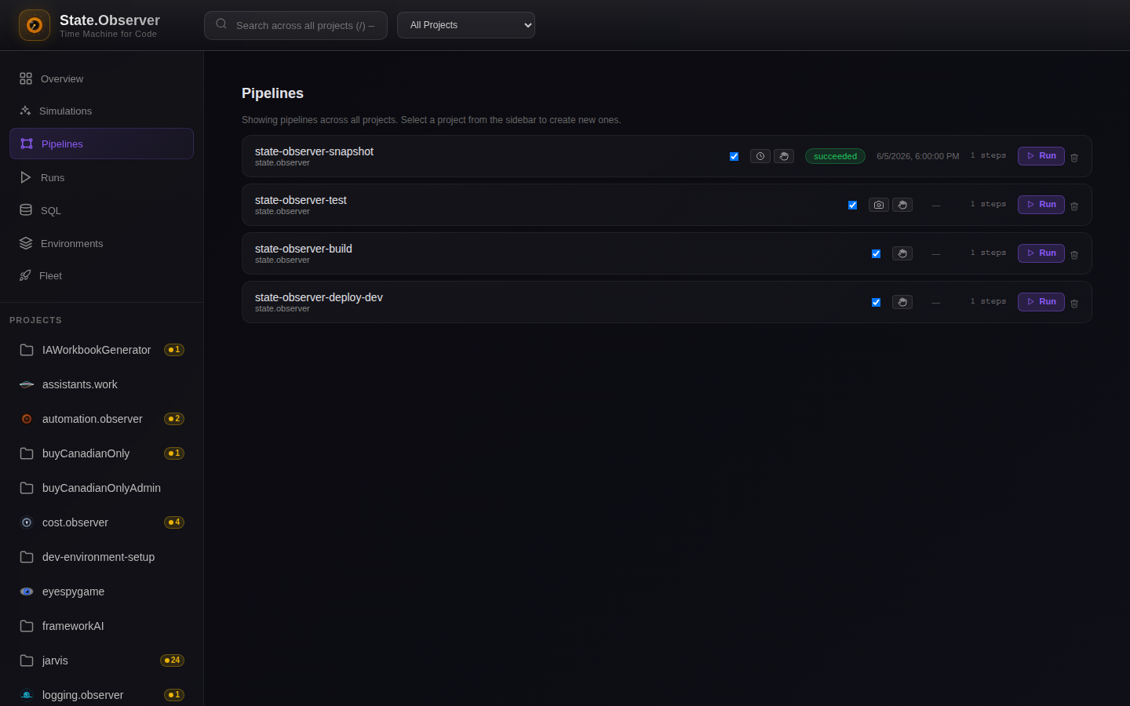Image resolution: width=1130 pixels, height=706 pixels.
Task: Click the automation.observer project icon
Action: tap(27, 419)
